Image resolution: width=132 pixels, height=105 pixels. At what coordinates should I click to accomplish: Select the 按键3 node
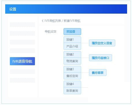(72, 69)
